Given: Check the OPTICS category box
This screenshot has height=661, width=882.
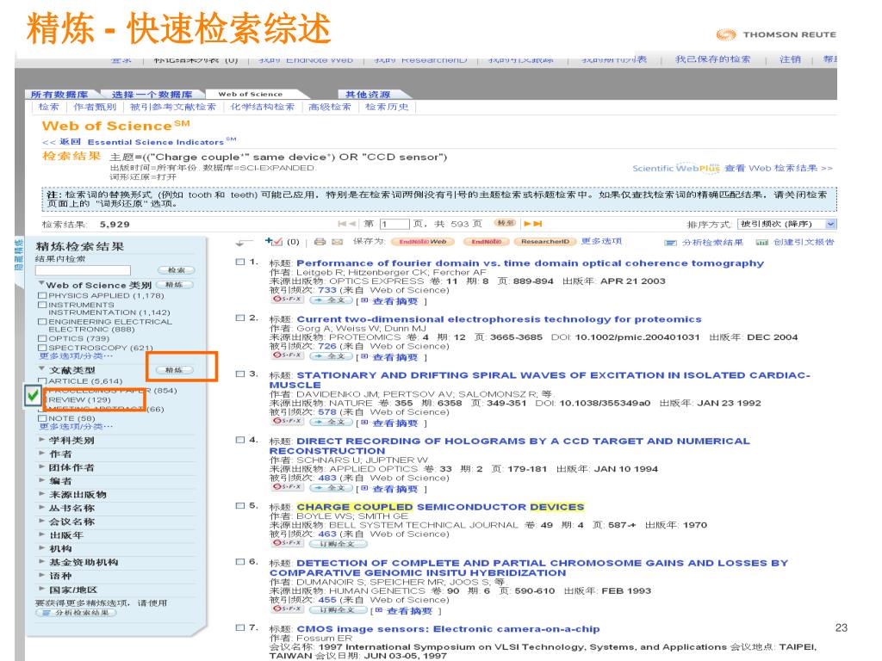Looking at the screenshot, I should click(x=42, y=338).
